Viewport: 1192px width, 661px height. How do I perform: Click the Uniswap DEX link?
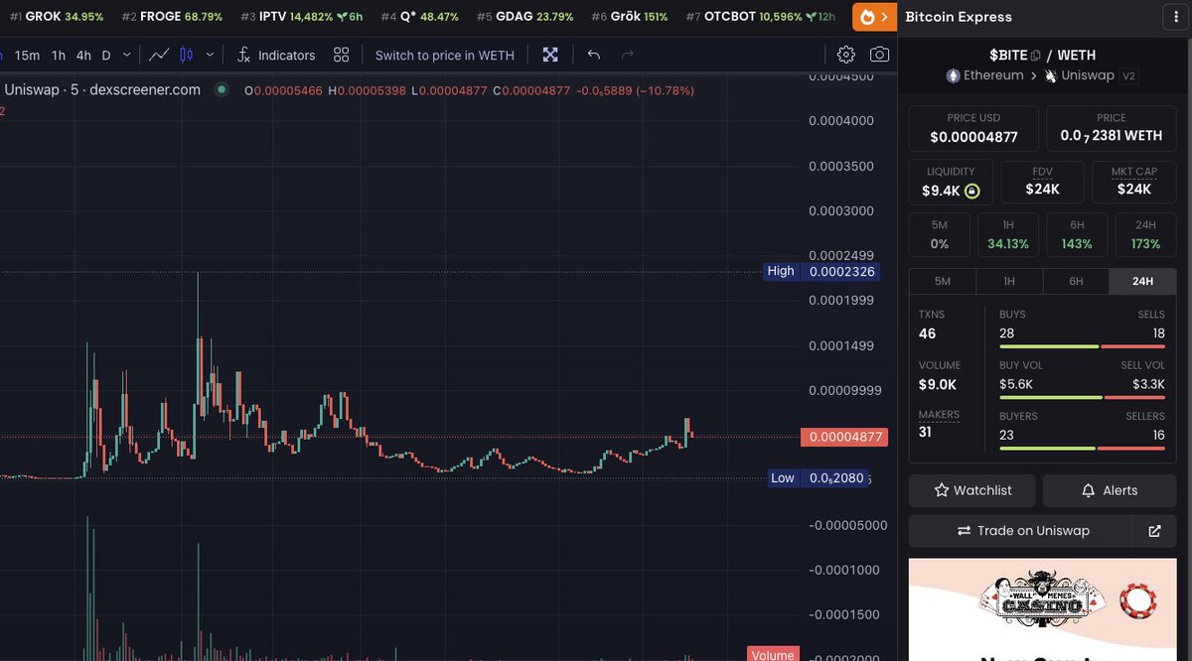[1080, 75]
